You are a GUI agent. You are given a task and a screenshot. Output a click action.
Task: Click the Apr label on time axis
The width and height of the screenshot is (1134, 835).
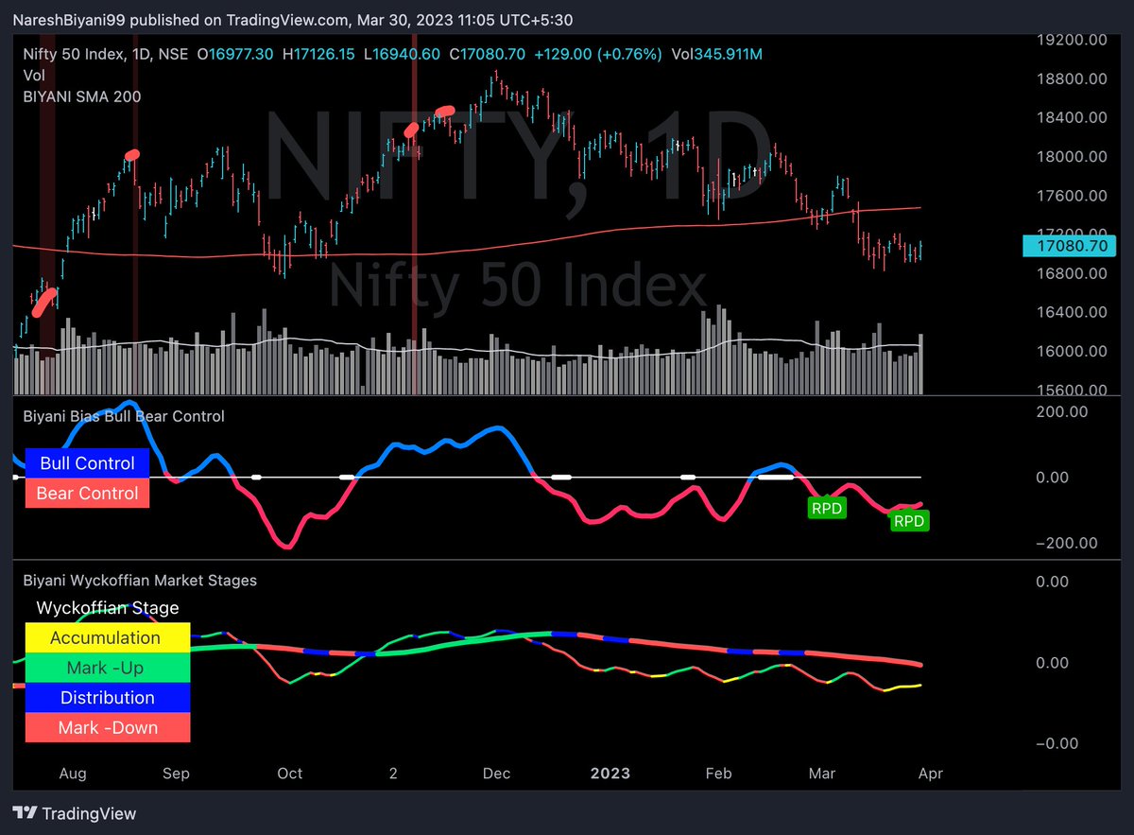(930, 774)
